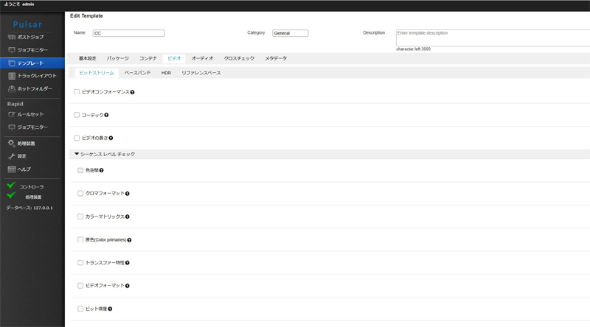Screen dimensions: 590x327
Task: Check the トランスファー特性 checkbox
Action: tap(80, 263)
